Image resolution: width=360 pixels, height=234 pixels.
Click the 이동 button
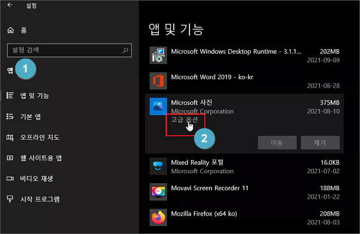pos(277,143)
